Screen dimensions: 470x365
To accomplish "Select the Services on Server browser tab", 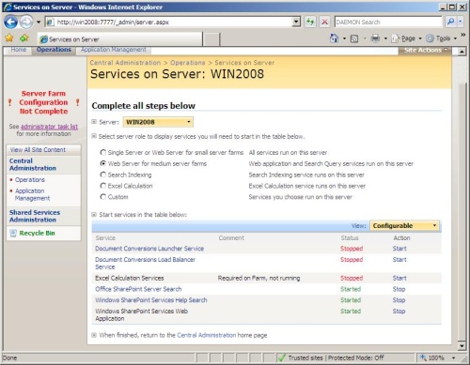I will pyautogui.click(x=120, y=39).
